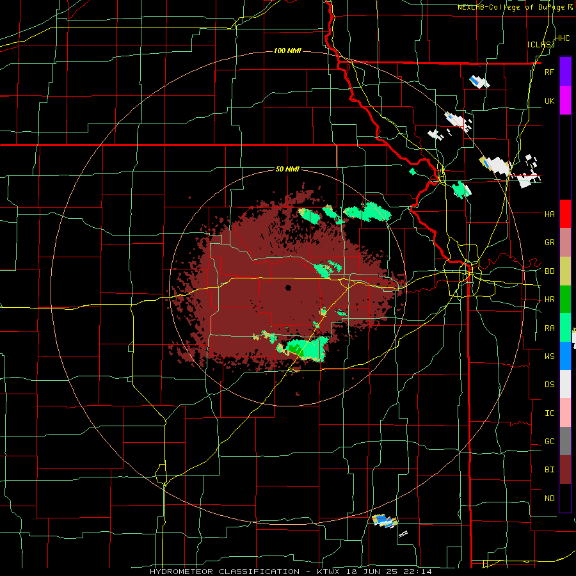
Task: Click the IC ice crystals swatch
Action: click(x=565, y=413)
